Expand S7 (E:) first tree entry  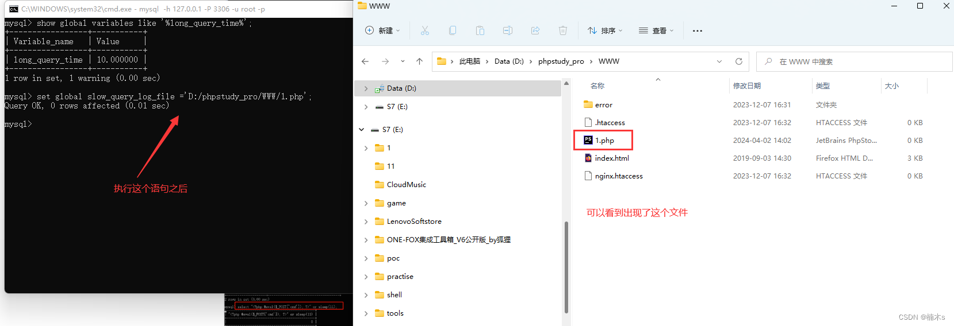click(366, 107)
